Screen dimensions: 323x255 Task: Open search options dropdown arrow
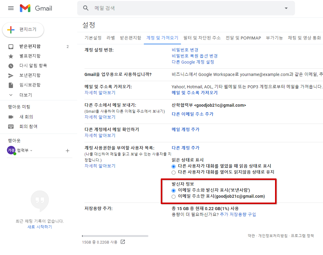pyautogui.click(x=286, y=8)
